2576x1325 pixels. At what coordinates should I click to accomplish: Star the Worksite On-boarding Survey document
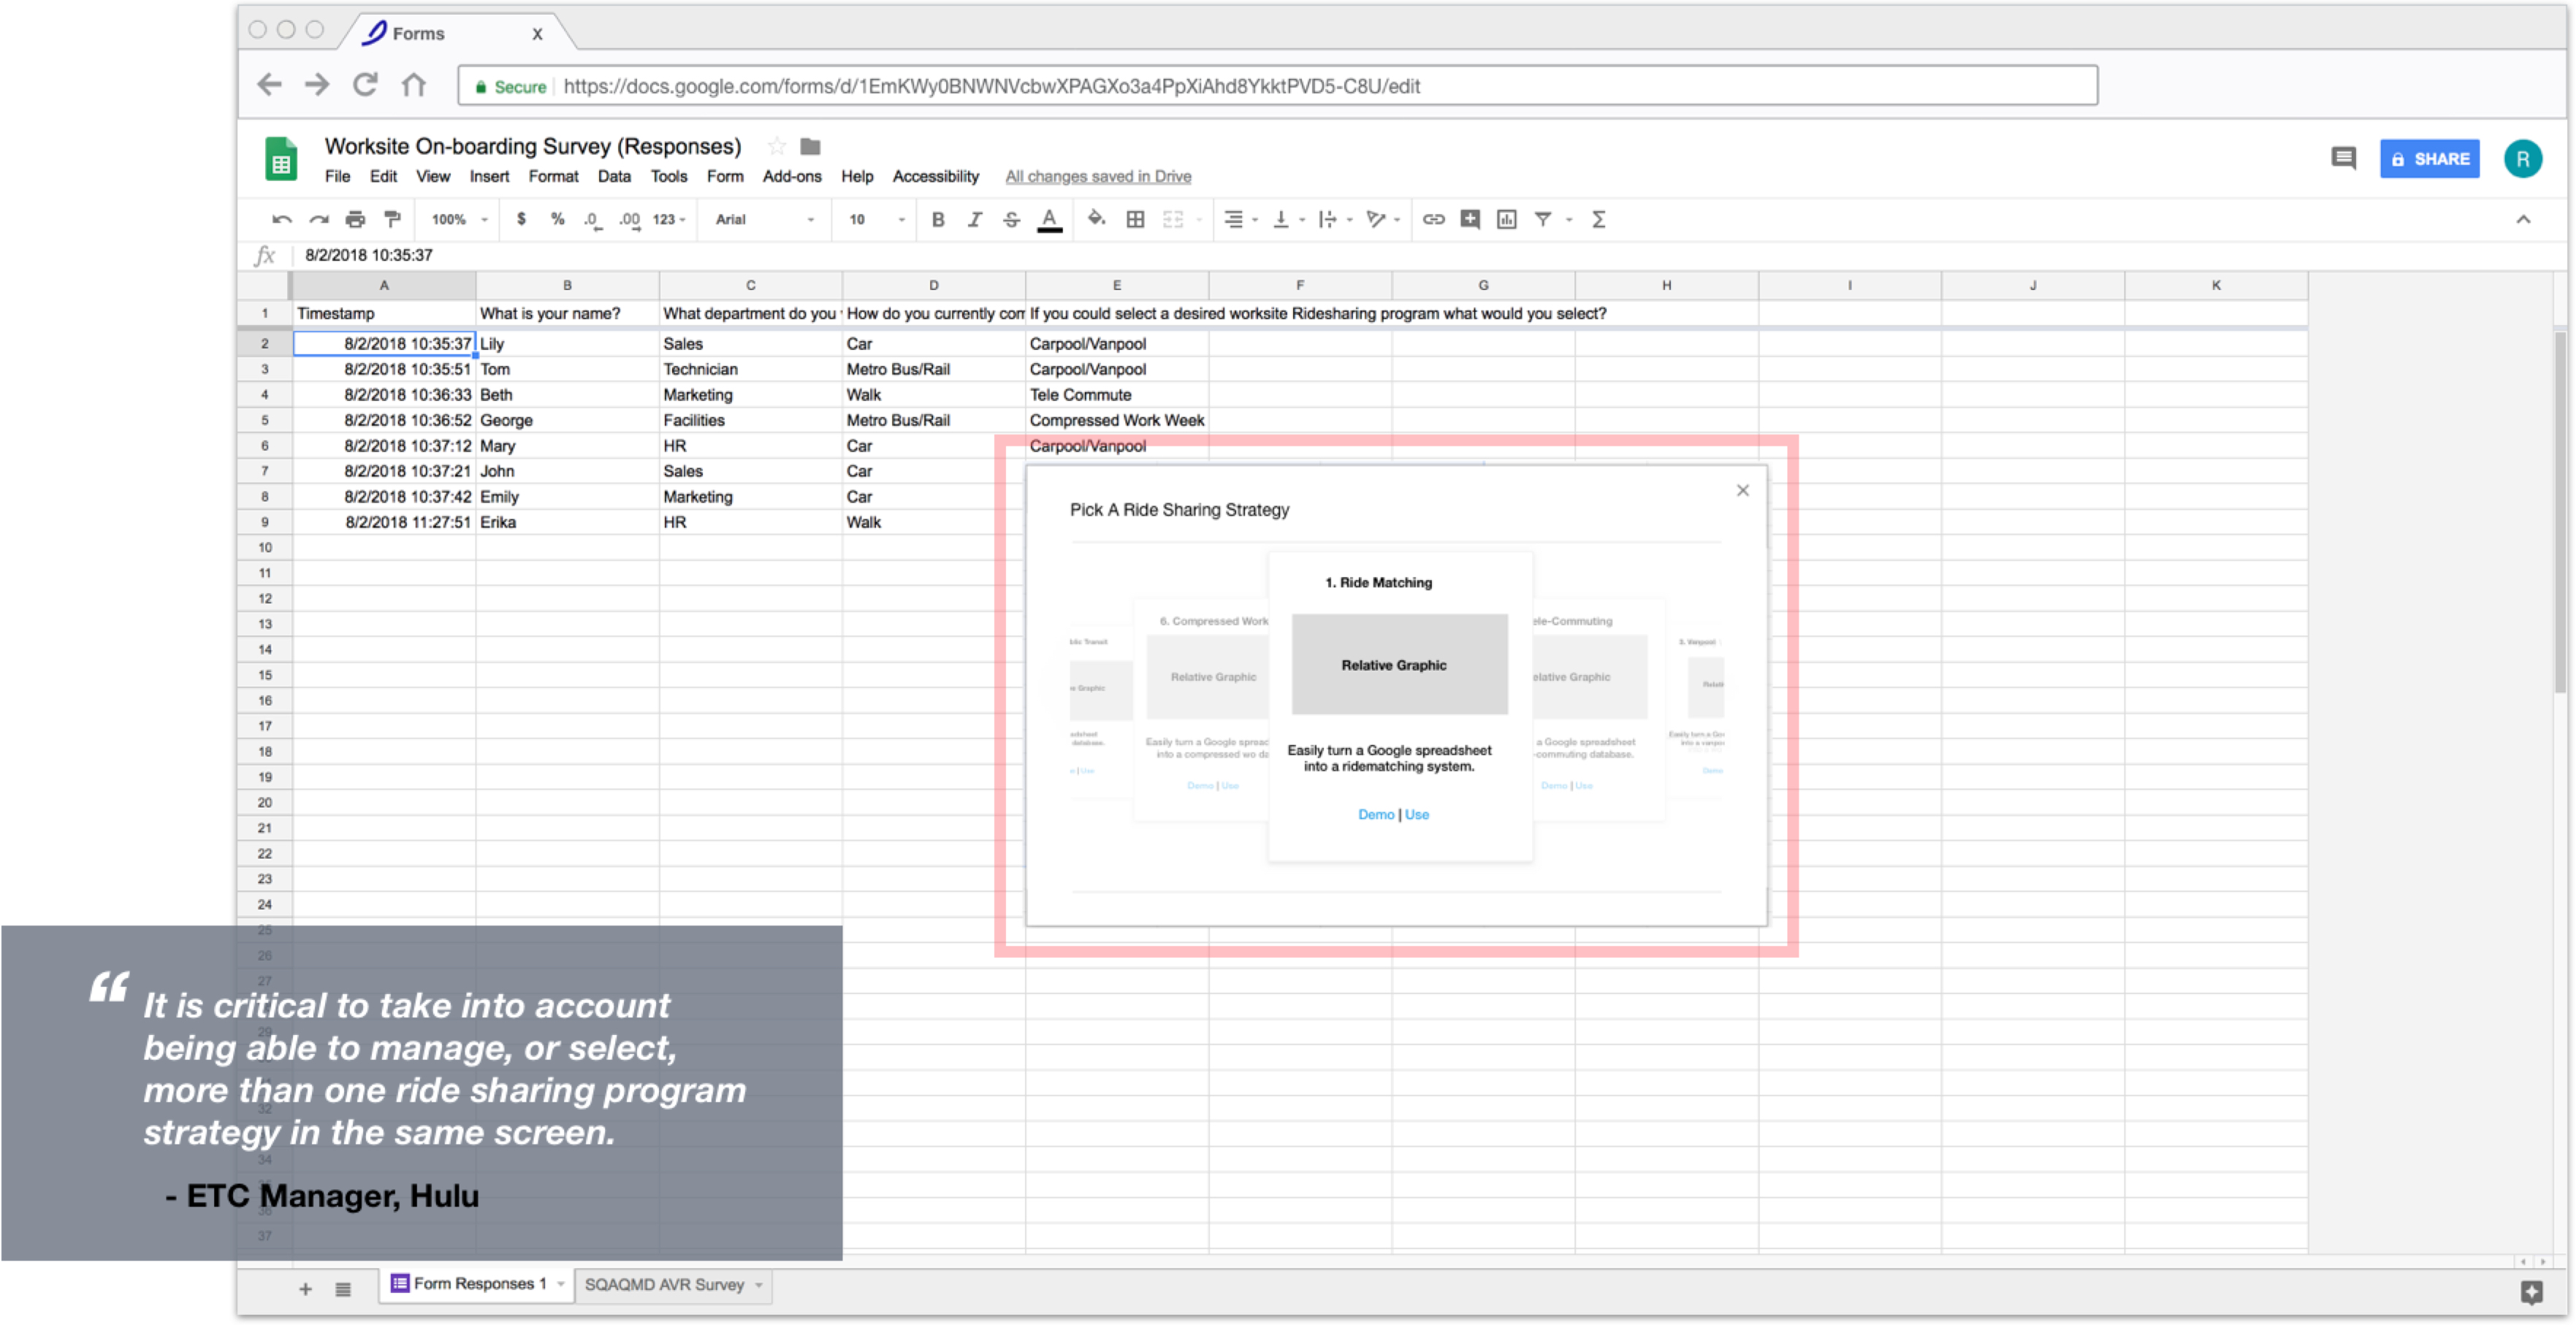click(x=777, y=147)
